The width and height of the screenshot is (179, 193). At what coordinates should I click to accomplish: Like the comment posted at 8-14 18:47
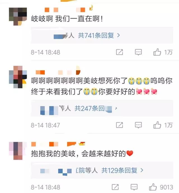click(x=157, y=125)
